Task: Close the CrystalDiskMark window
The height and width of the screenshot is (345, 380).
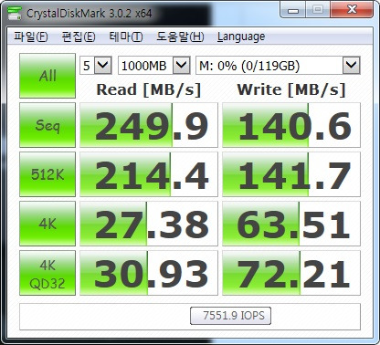Action: click(x=352, y=10)
